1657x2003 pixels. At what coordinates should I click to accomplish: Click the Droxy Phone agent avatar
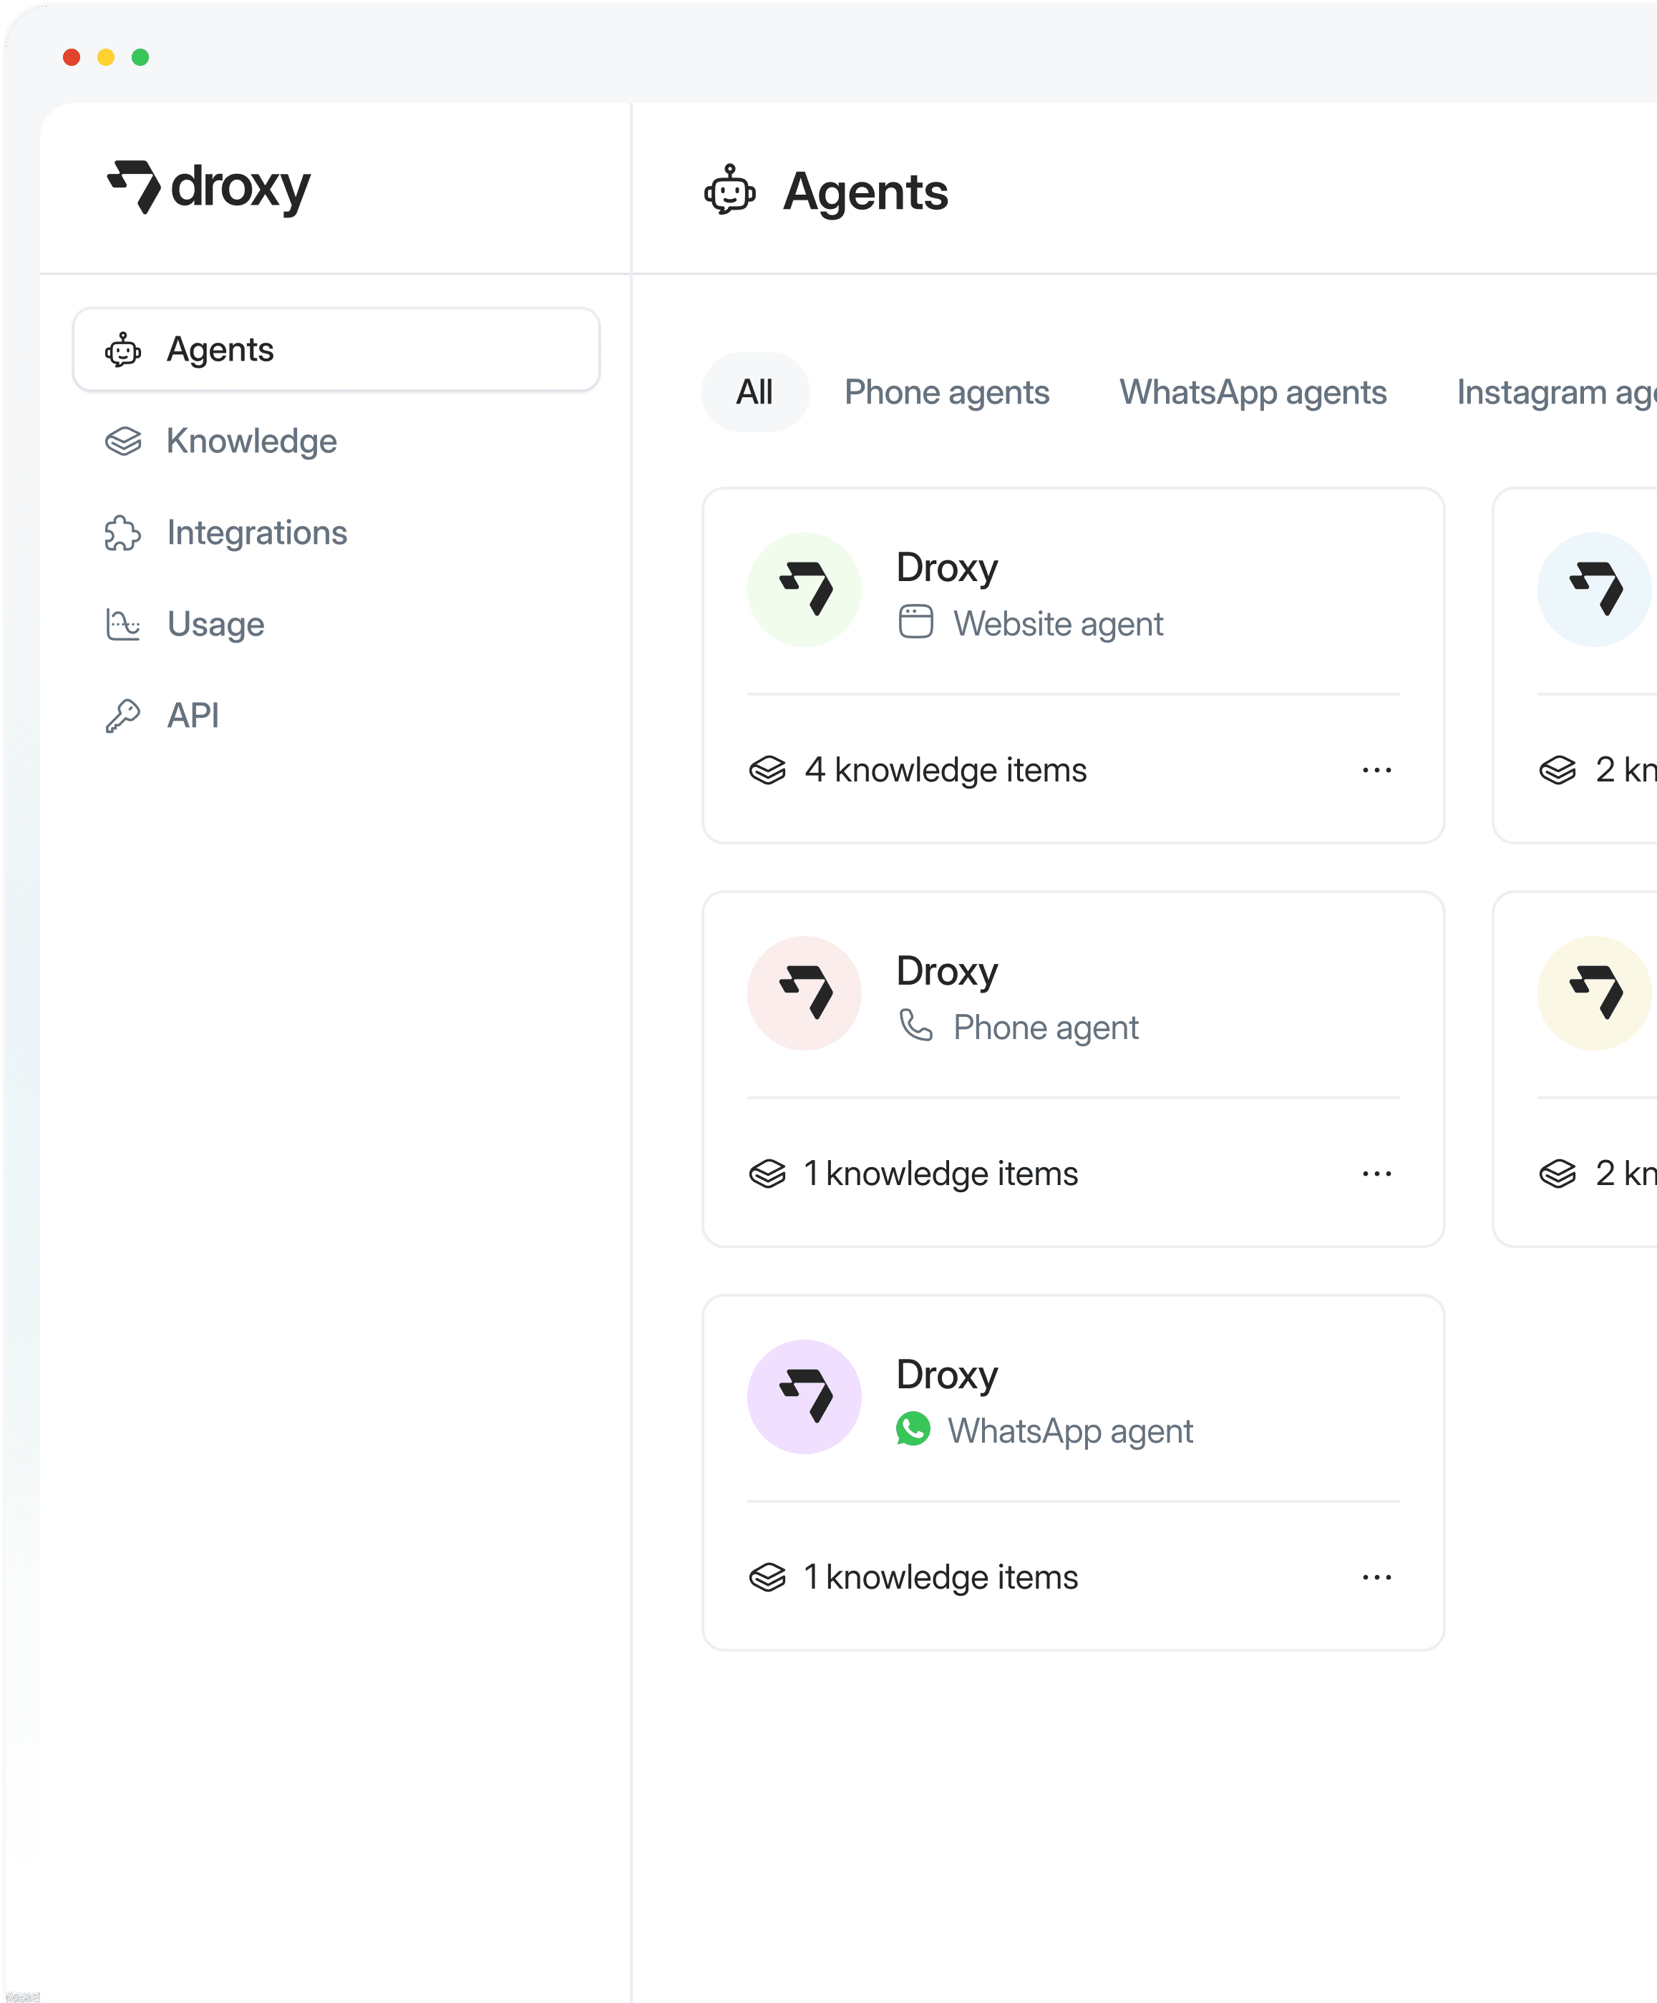coord(805,993)
